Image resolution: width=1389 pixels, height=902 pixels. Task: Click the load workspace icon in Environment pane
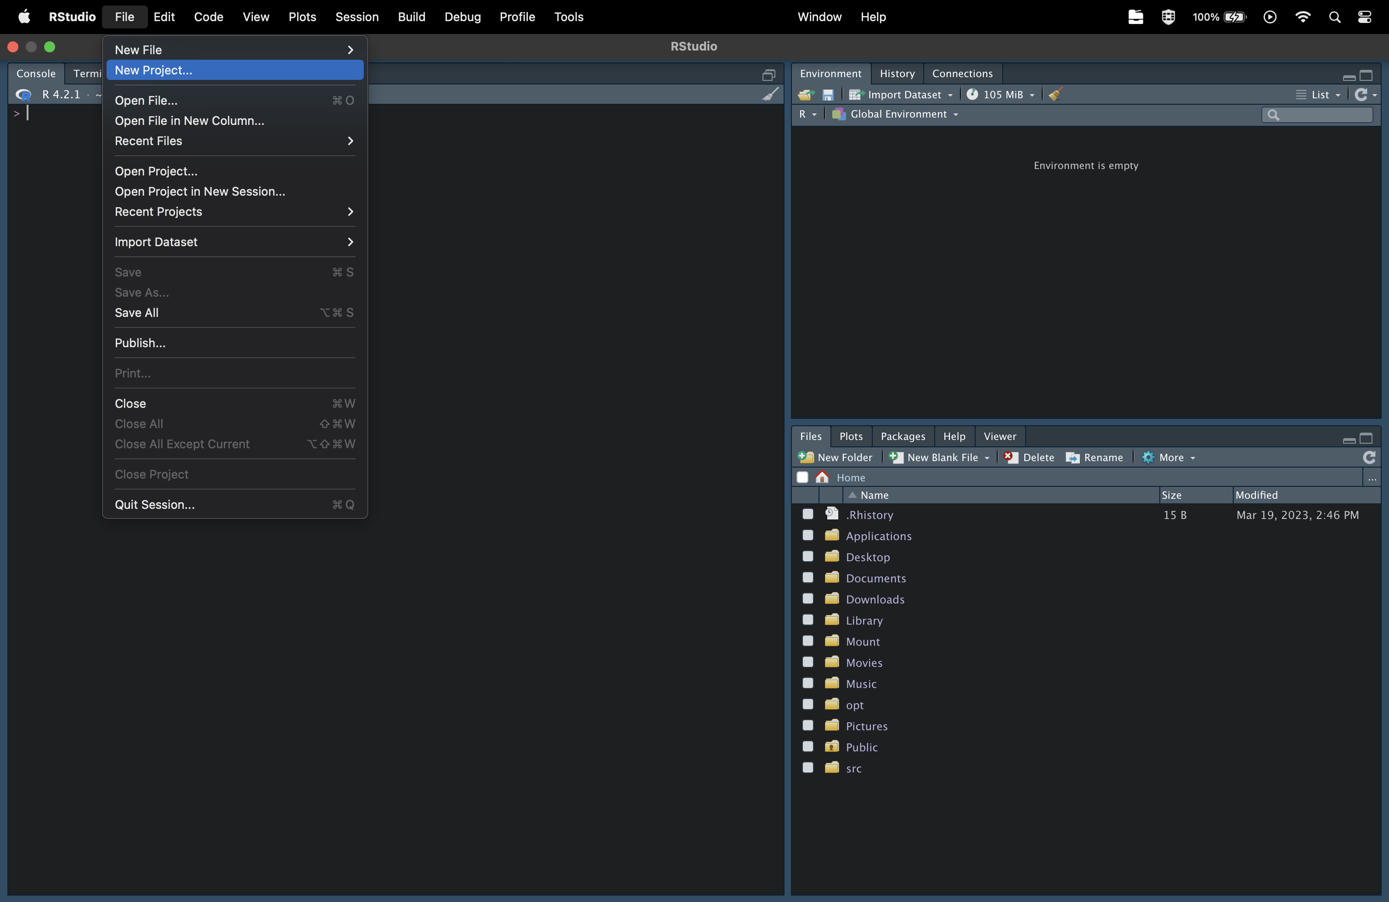point(806,95)
